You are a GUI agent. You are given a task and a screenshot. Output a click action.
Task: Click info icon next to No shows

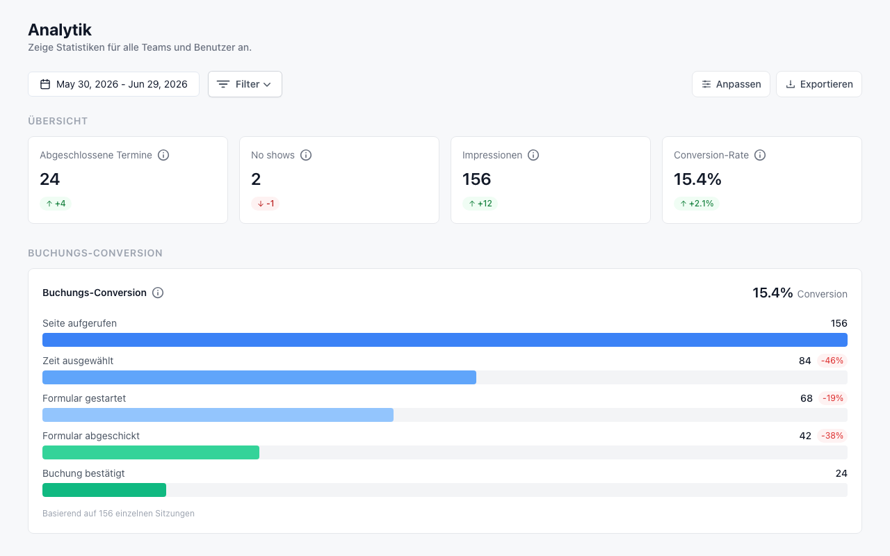pos(306,155)
